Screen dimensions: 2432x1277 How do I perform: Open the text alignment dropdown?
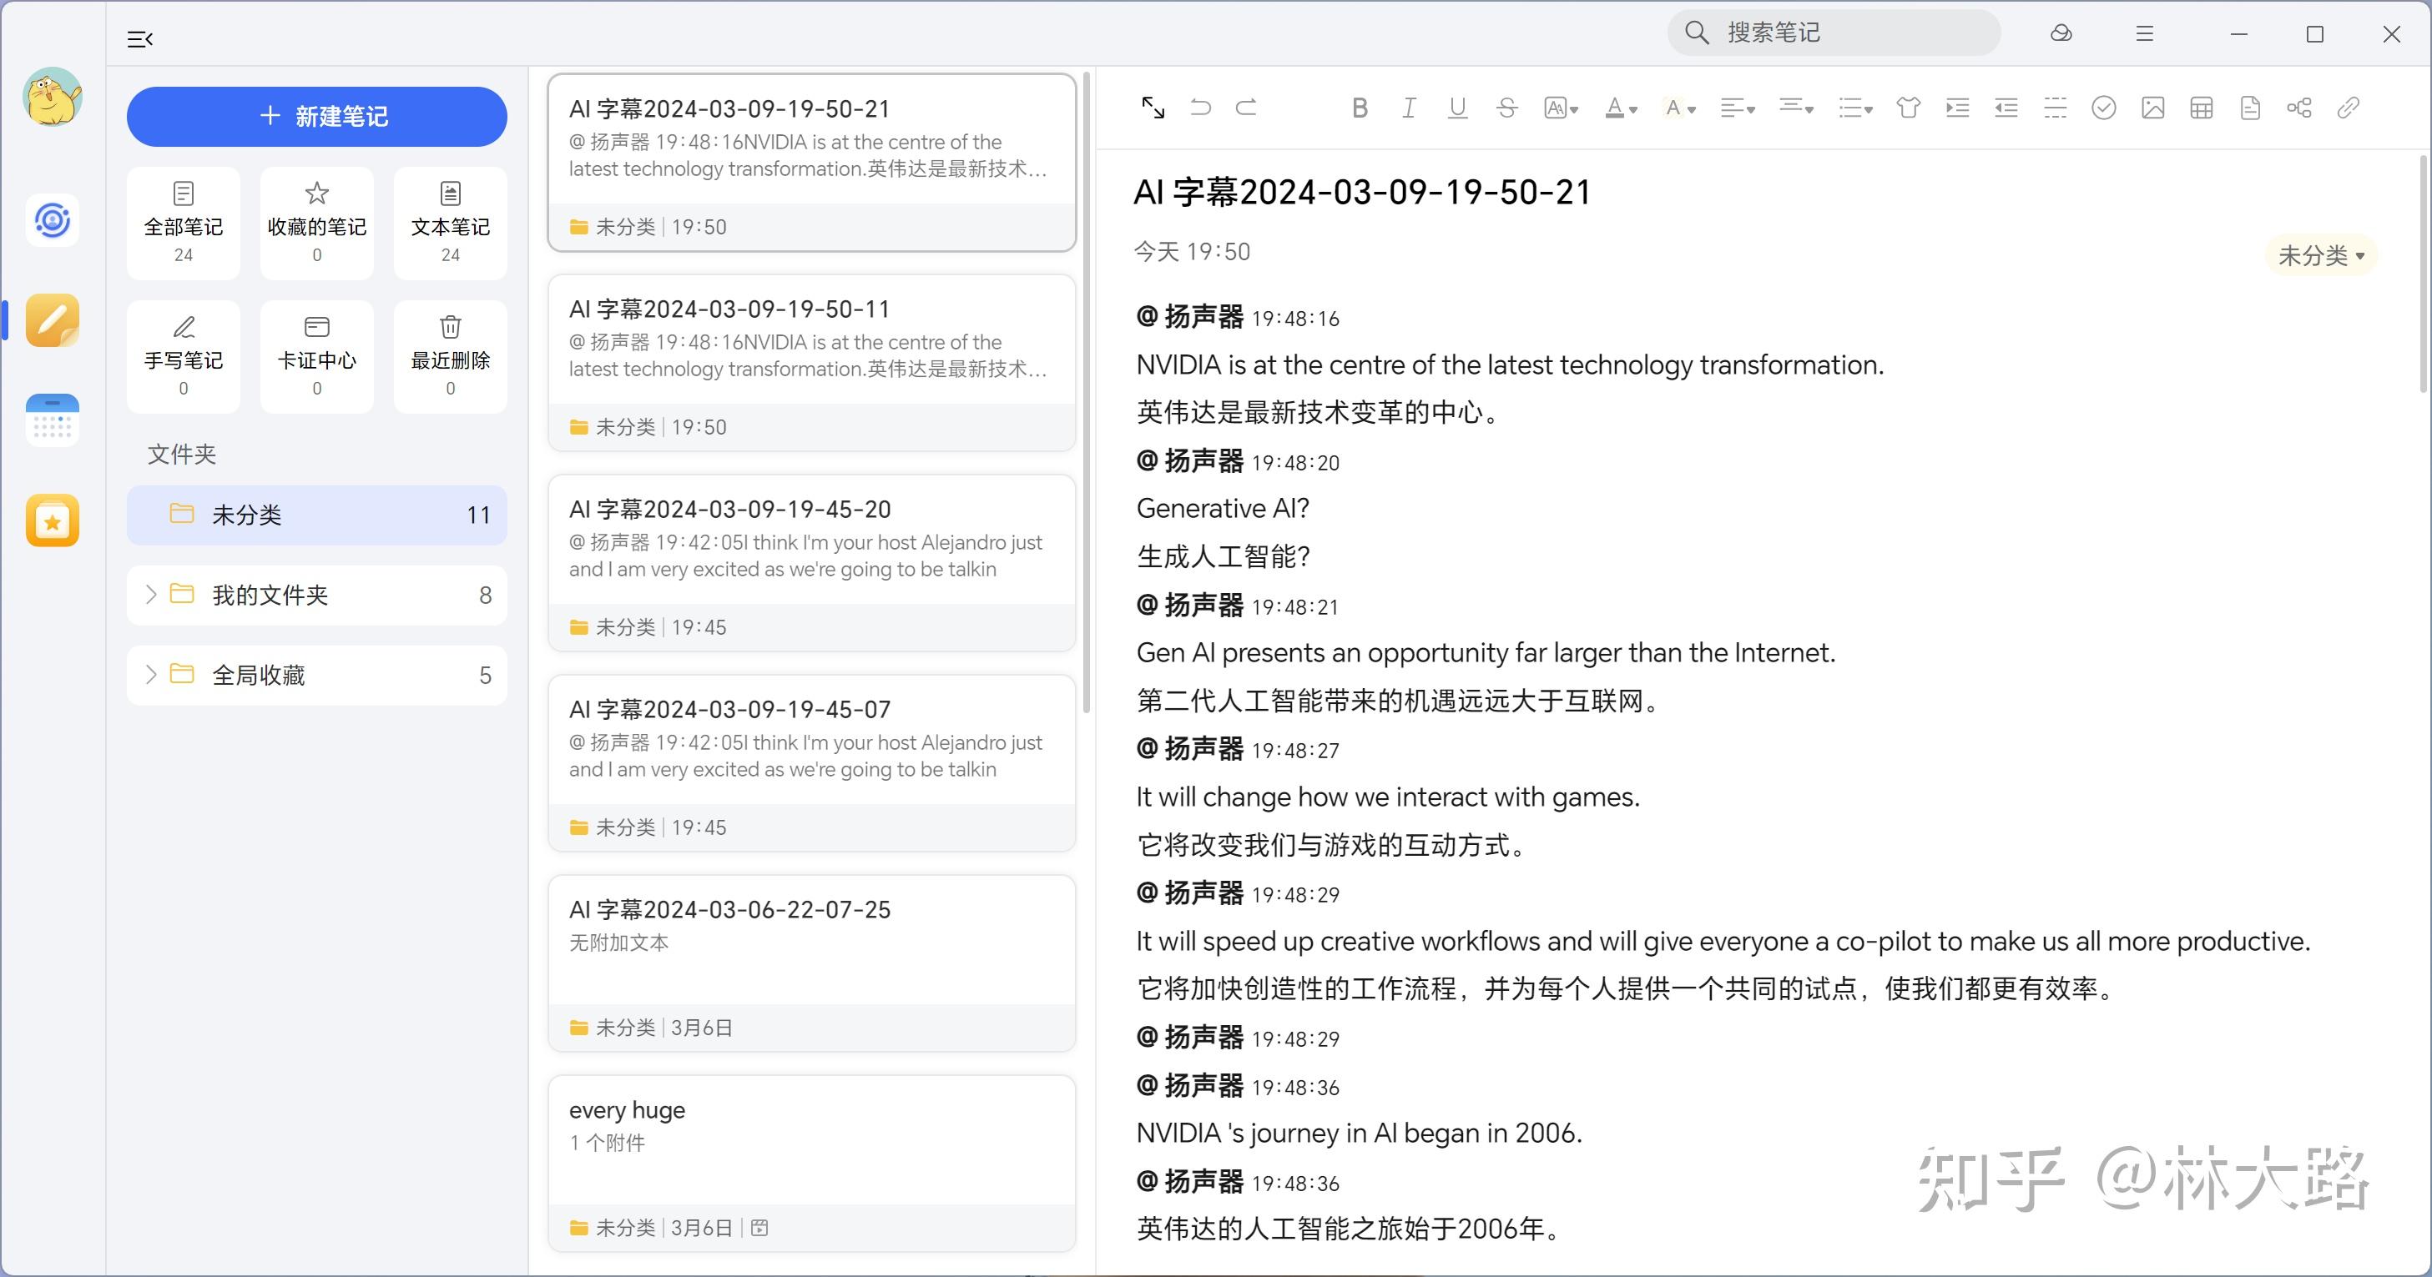click(x=1737, y=108)
